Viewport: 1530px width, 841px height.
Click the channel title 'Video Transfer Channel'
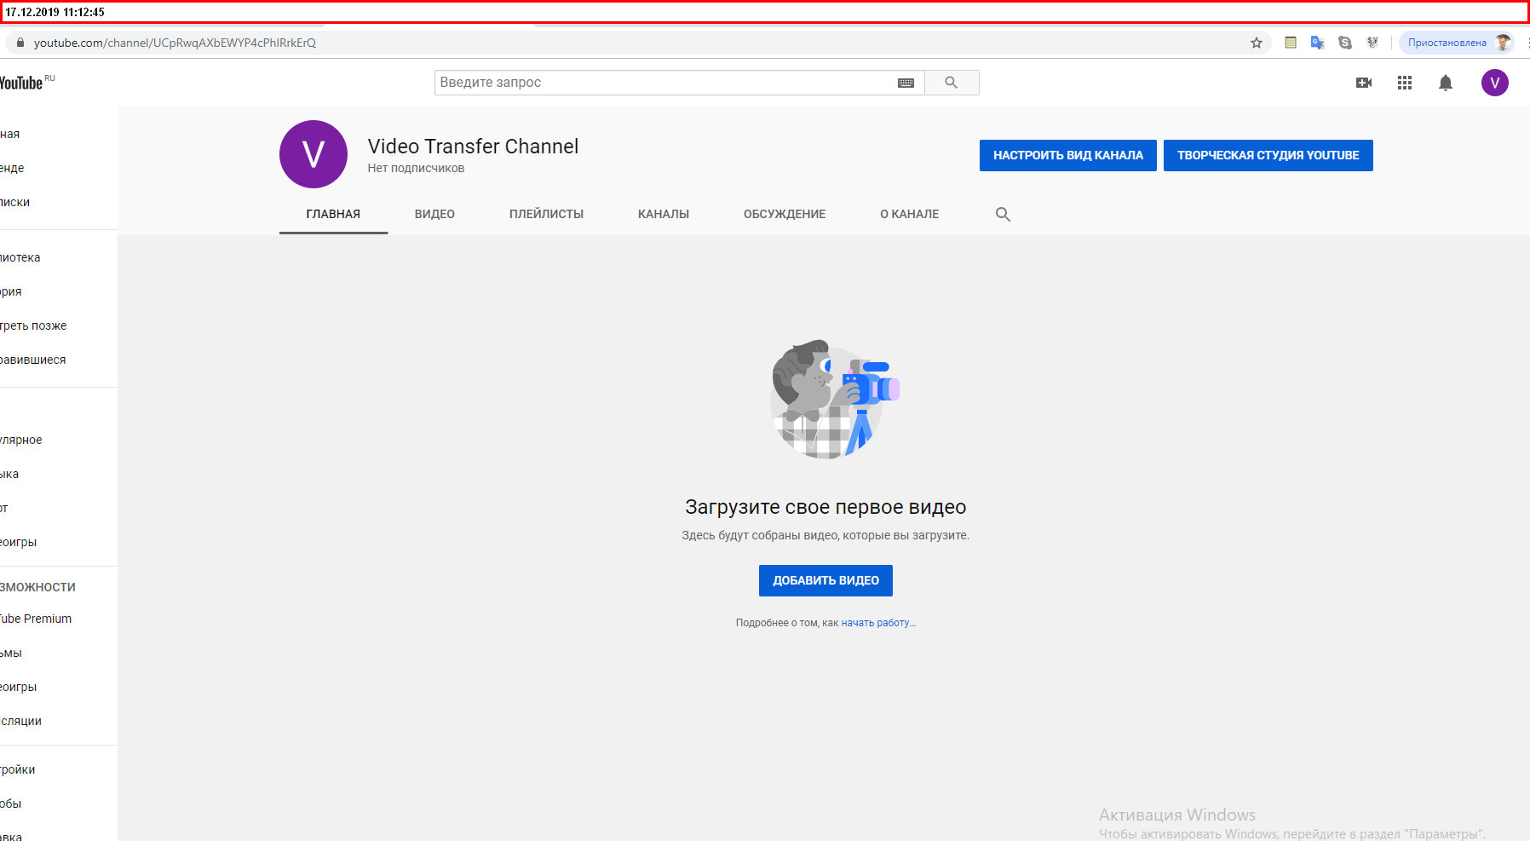(x=473, y=147)
